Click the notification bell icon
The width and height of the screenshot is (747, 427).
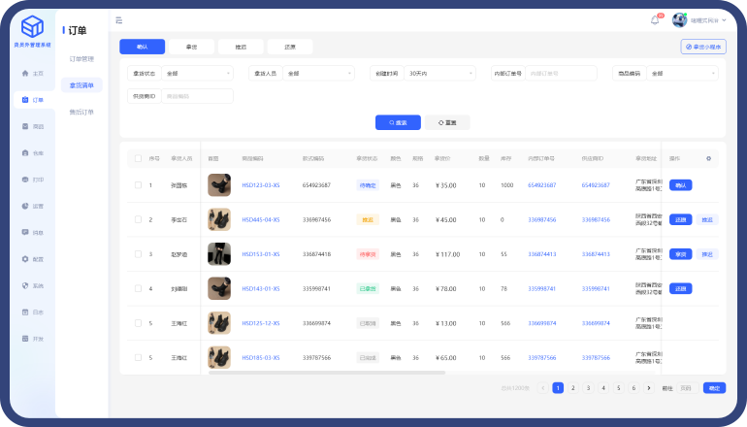click(655, 19)
